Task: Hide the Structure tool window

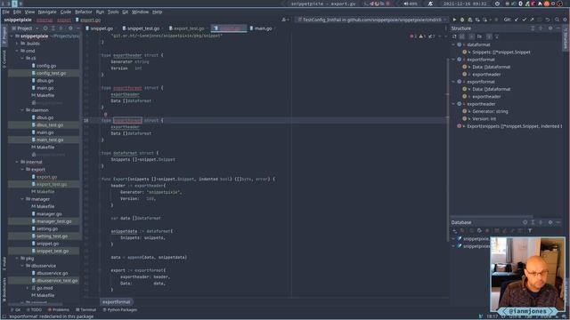Action: tap(558, 28)
